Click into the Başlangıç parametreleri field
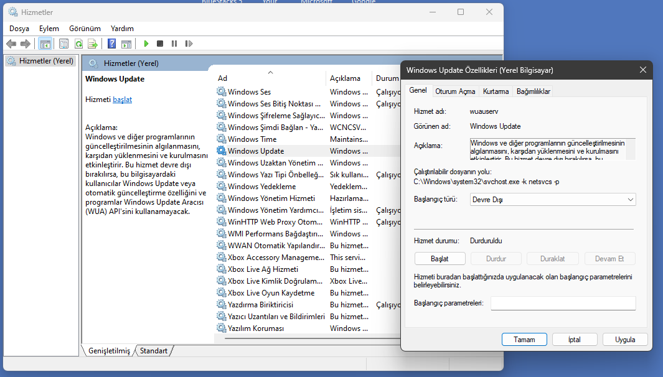Screen dimensions: 663x377 (x=563, y=303)
